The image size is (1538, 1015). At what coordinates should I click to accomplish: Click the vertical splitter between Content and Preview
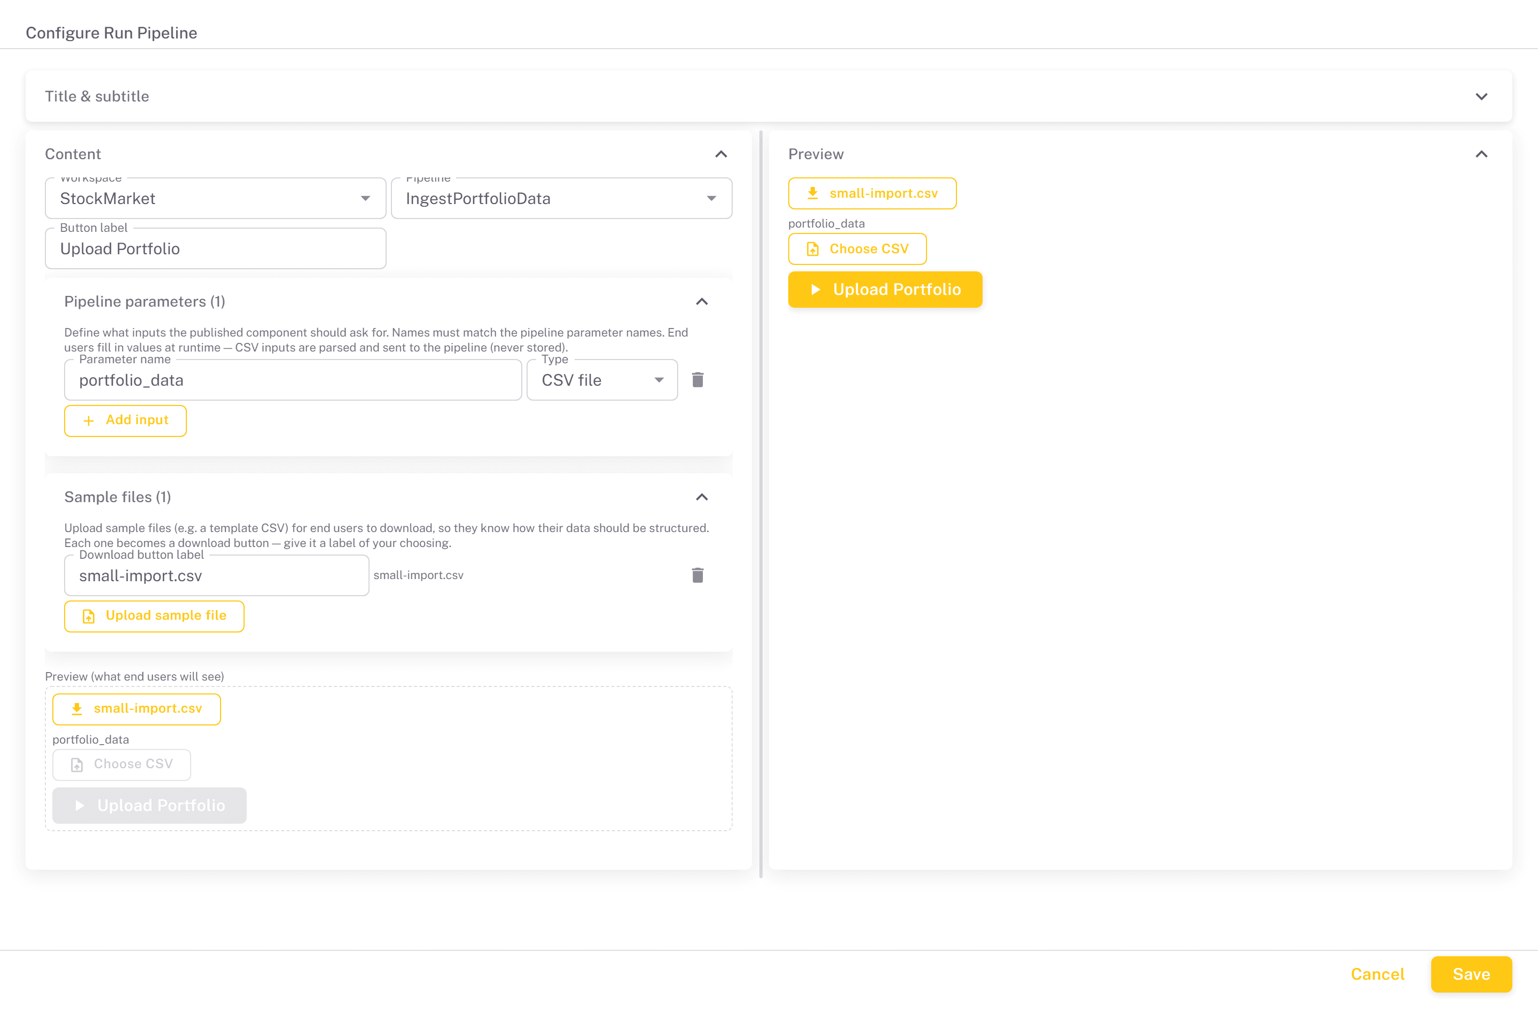point(761,504)
